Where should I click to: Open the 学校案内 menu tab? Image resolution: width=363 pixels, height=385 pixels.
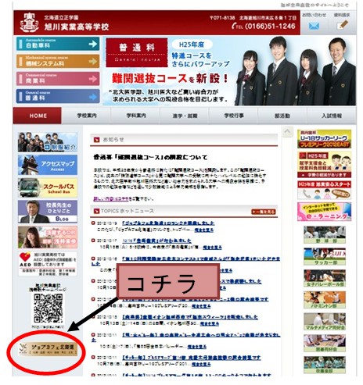pyautogui.click(x=87, y=116)
